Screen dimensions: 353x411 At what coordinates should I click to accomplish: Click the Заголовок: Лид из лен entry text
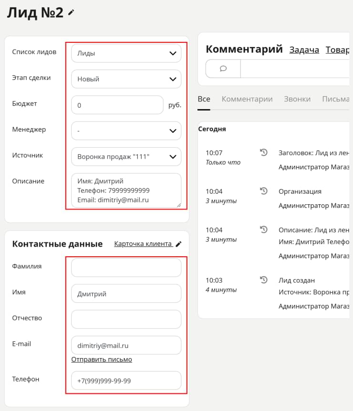(x=314, y=153)
